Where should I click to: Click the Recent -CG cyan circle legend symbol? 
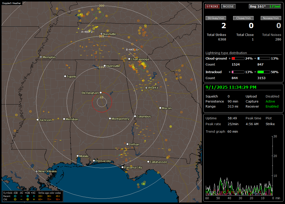click(x=15, y=196)
